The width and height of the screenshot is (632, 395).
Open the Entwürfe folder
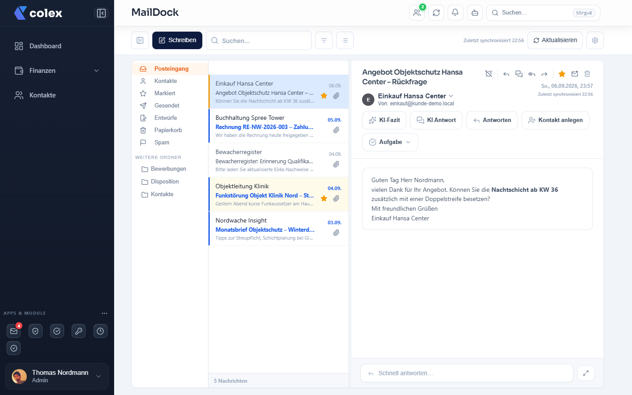(170, 118)
